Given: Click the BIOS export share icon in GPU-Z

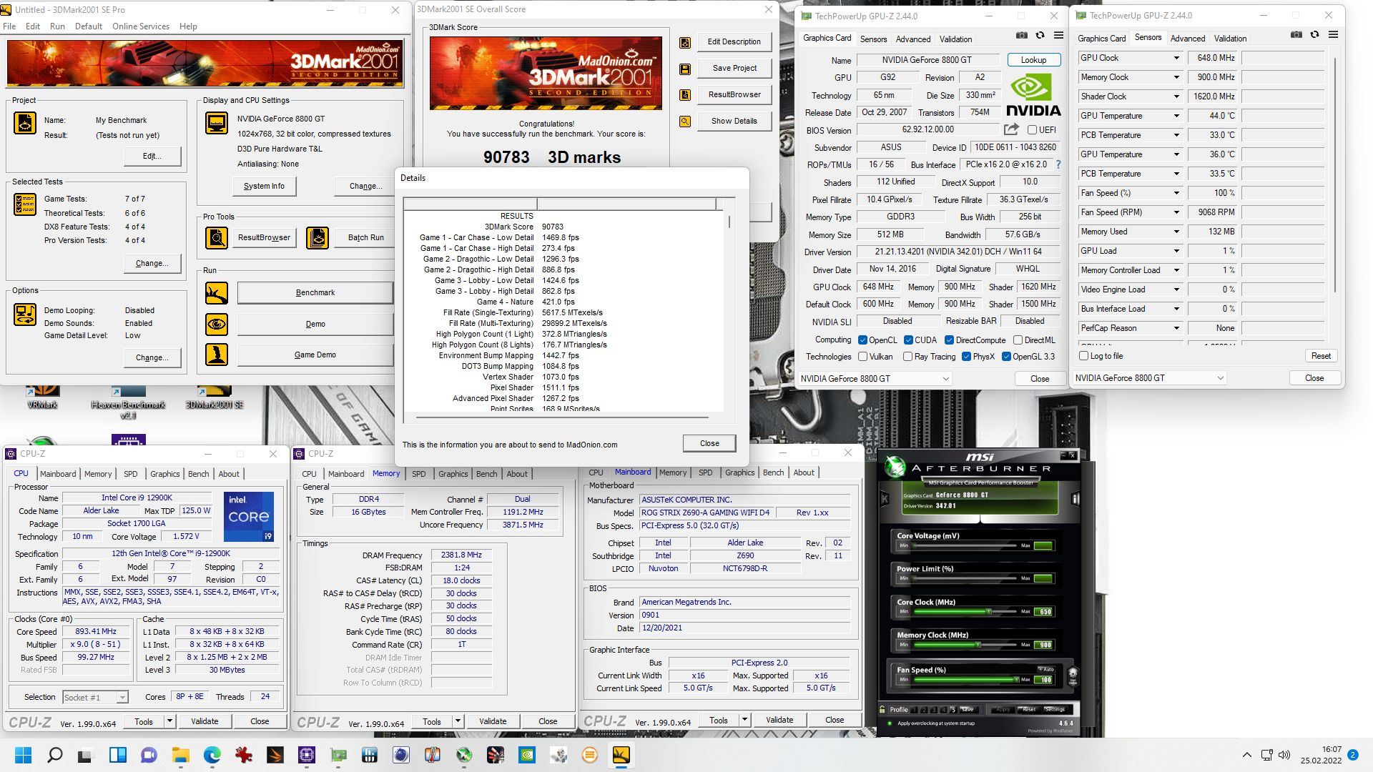Looking at the screenshot, I should pos(1011,129).
